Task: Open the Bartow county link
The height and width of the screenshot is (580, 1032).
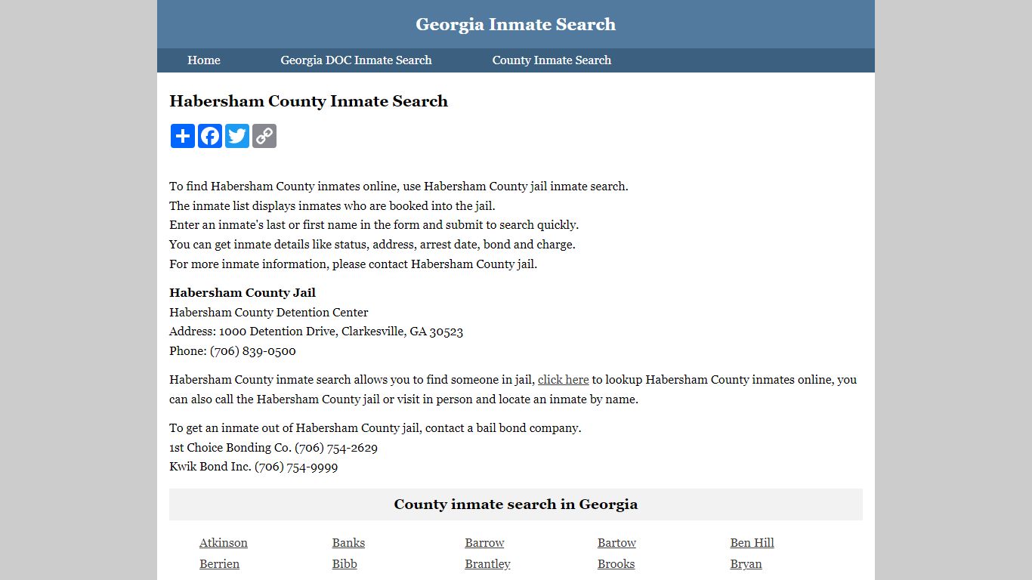Action: tap(616, 543)
